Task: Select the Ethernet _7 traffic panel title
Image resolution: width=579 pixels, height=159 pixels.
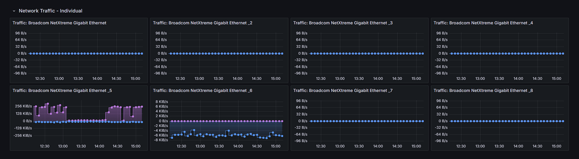Action: pos(343,91)
